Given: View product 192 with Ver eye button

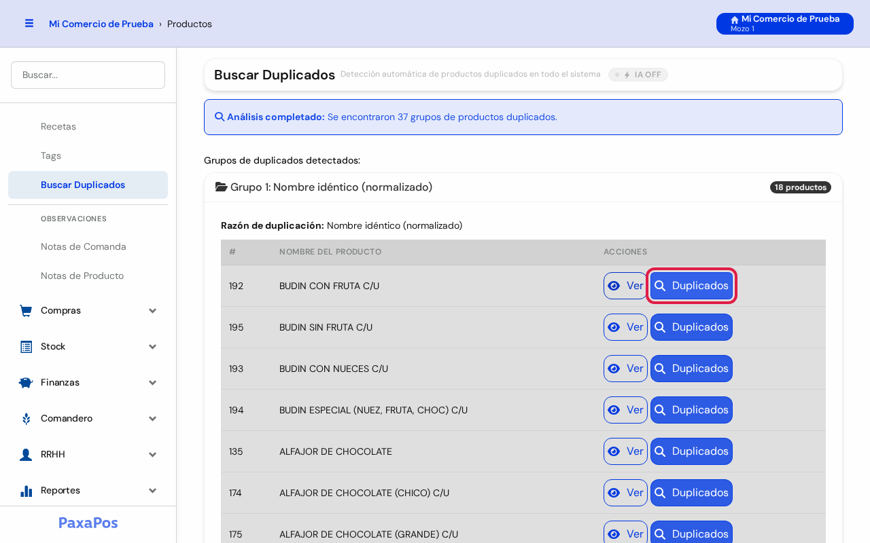Looking at the screenshot, I should (625, 286).
